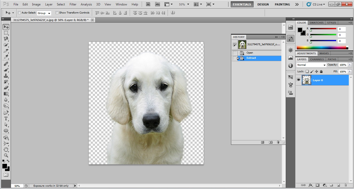Screen dimensions: 354x189
Task: Open the Filter menu
Action: click(x=73, y=4)
